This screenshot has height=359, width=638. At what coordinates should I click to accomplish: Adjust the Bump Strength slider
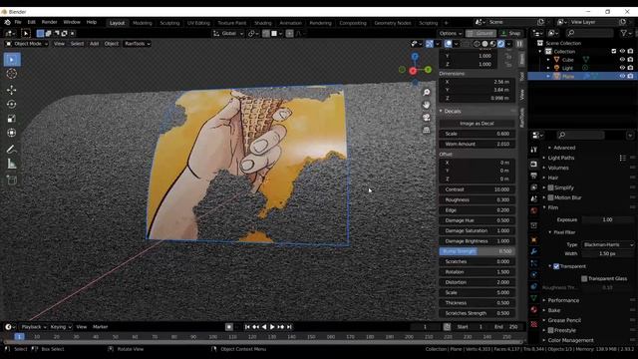point(477,251)
